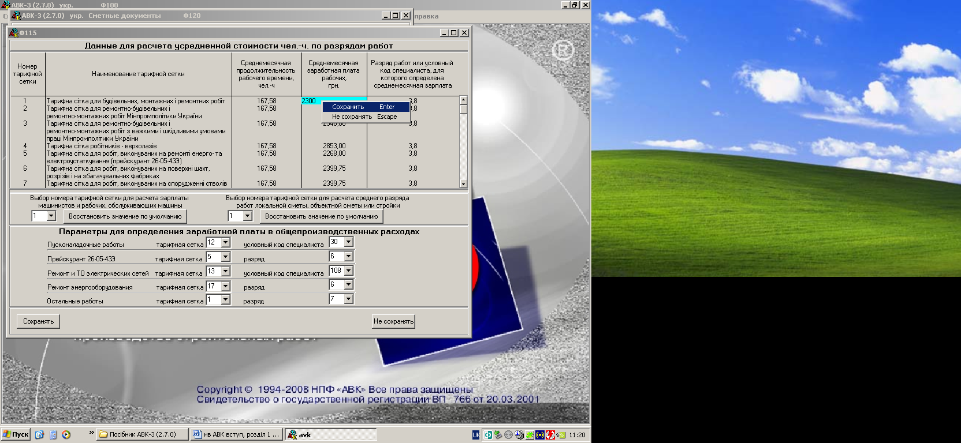Click the red lightning tray icon
961x443 pixels.
point(550,435)
